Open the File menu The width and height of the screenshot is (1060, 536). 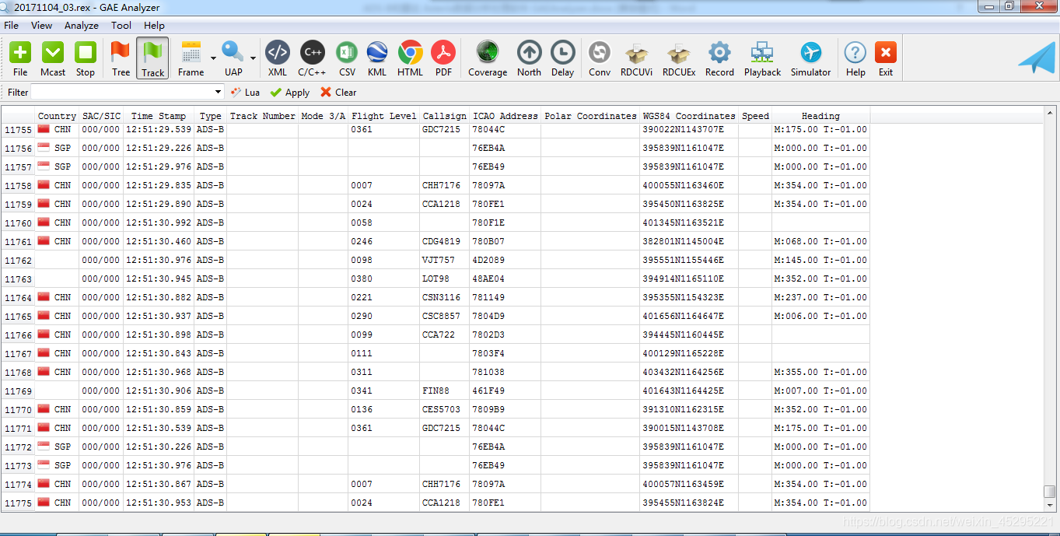pyautogui.click(x=12, y=26)
